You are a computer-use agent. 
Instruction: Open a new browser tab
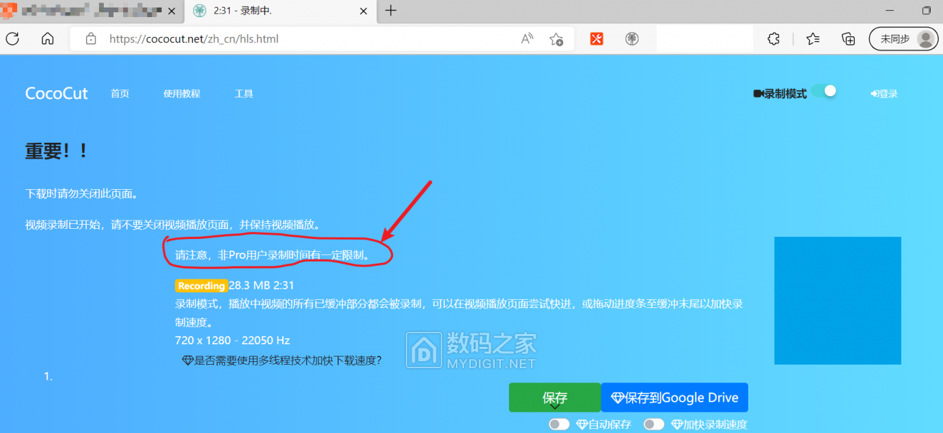[x=391, y=11]
